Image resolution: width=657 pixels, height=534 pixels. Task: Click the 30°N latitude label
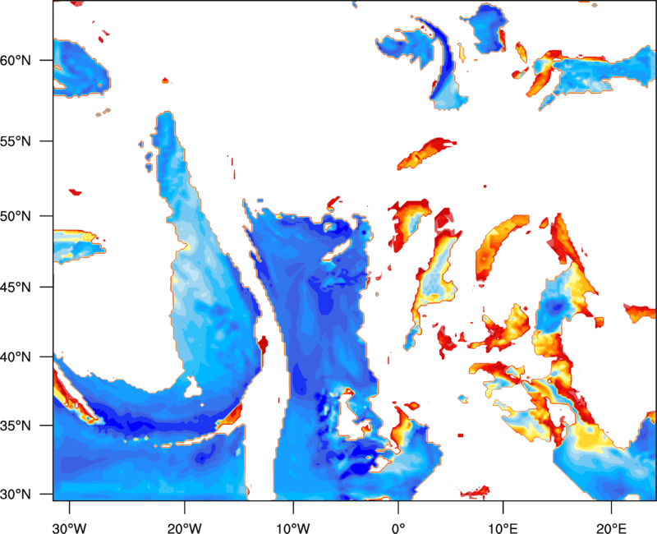click(16, 495)
